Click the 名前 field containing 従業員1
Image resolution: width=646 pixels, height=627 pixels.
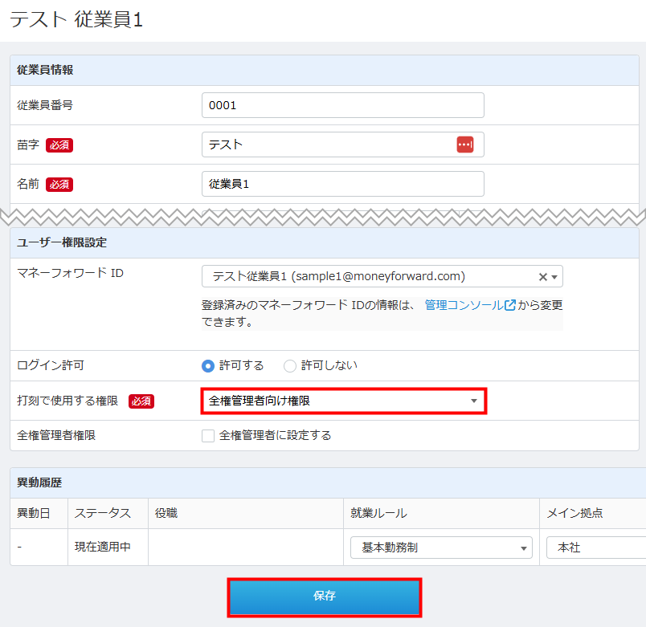tap(342, 184)
